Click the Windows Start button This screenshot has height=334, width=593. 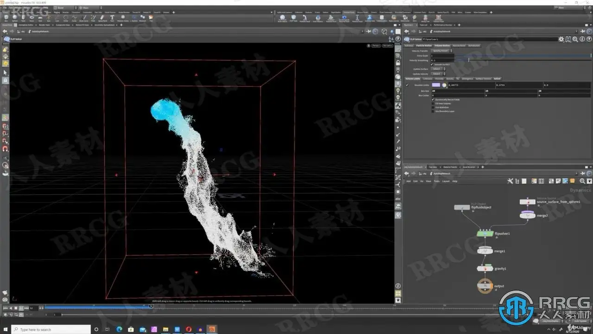(x=5, y=329)
